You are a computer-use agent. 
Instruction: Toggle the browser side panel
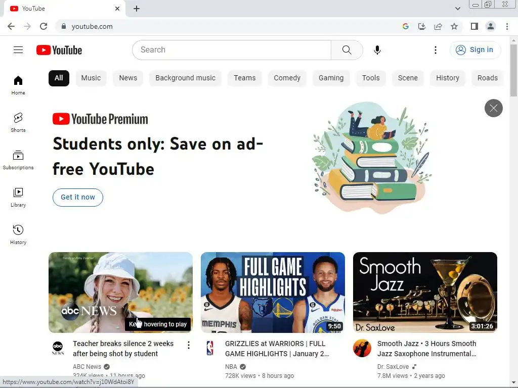point(474,26)
